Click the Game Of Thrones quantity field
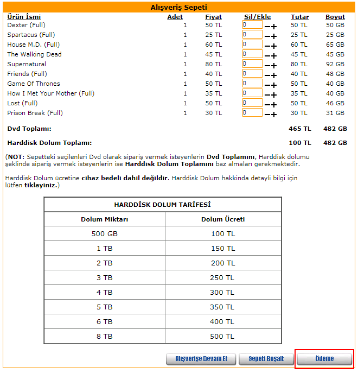This screenshot has height=380, width=358. click(252, 83)
